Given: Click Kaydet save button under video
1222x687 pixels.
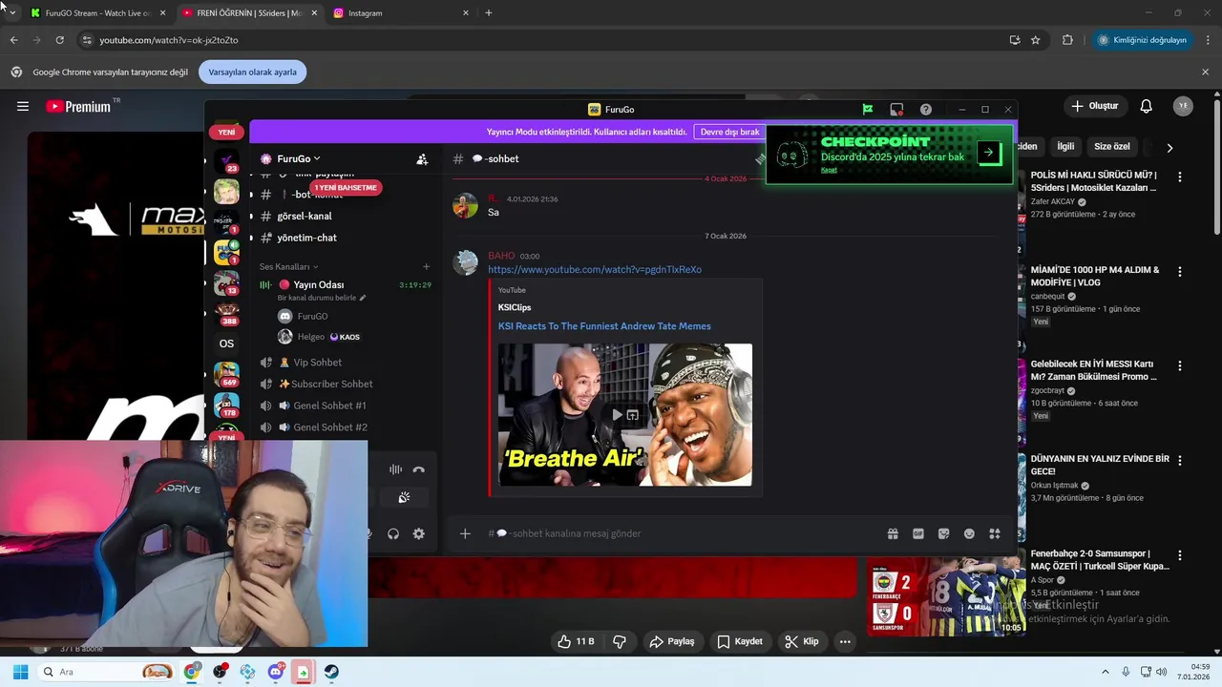Looking at the screenshot, I should [740, 641].
